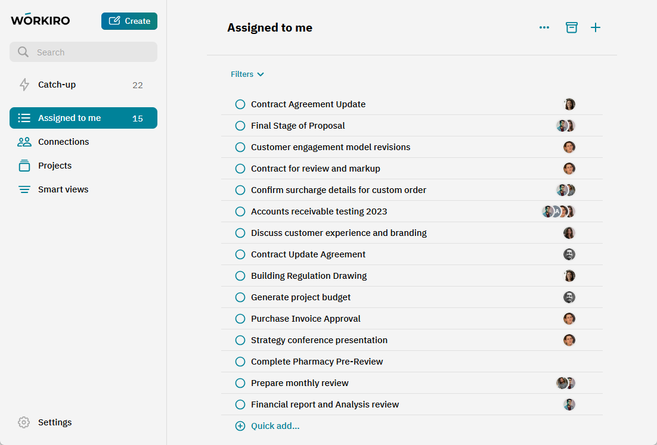Create a new task with the plus icon
The height and width of the screenshot is (445, 657).
[596, 27]
